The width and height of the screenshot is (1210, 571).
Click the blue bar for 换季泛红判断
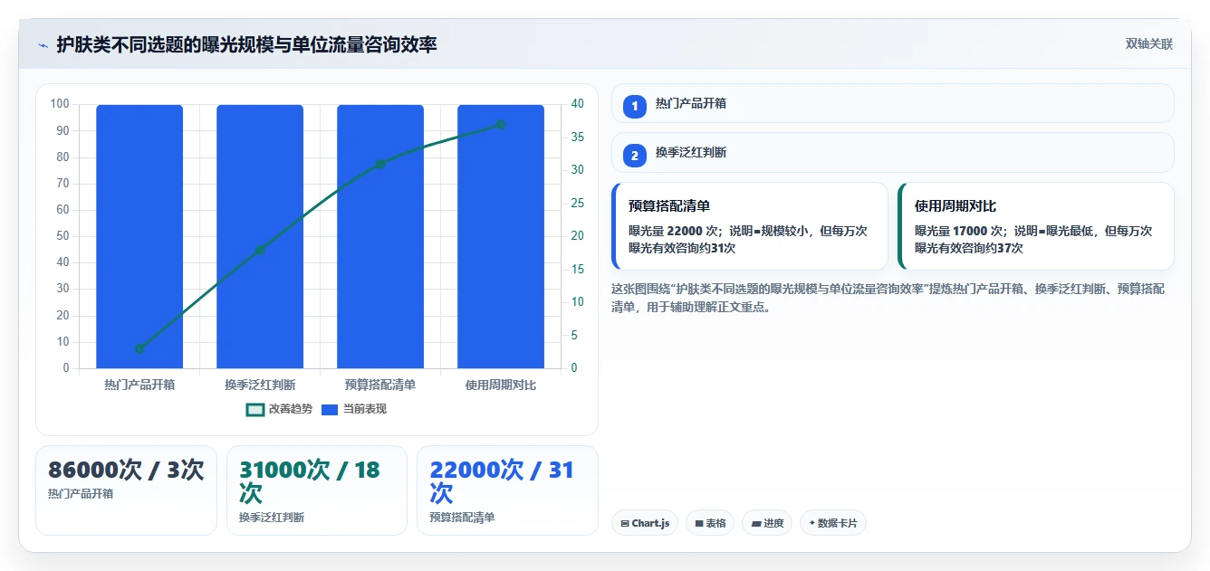point(260,236)
